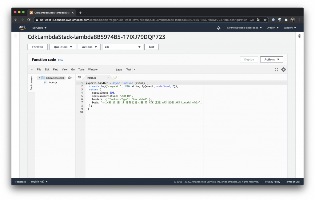The height and width of the screenshot is (200, 315).
Task: Open the English (US) language dropdown
Action: pyautogui.click(x=39, y=182)
